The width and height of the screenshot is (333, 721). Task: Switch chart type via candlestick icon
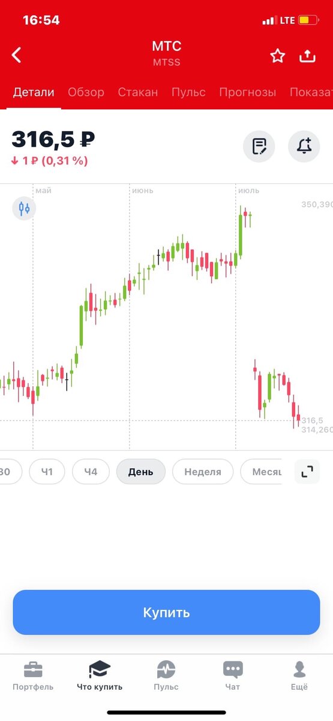click(x=24, y=208)
